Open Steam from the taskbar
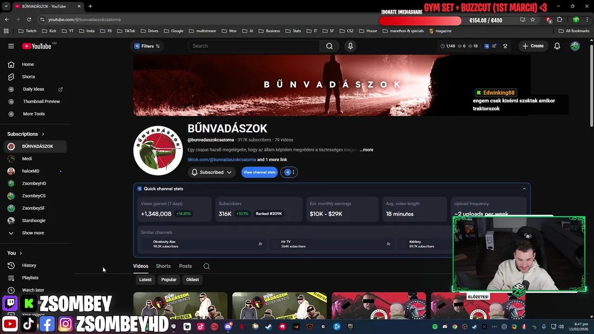The height and width of the screenshot is (334, 594). click(x=269, y=327)
